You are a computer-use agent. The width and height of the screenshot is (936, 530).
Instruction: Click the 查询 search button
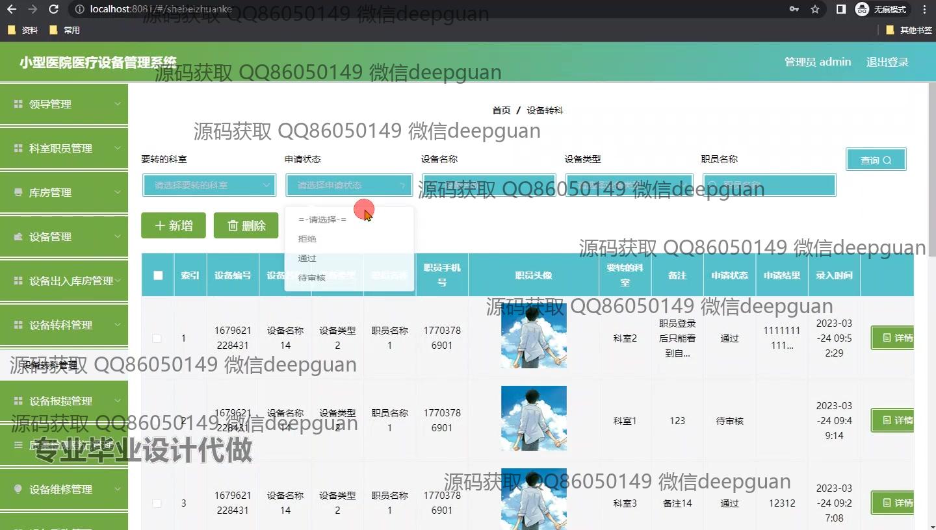click(876, 160)
